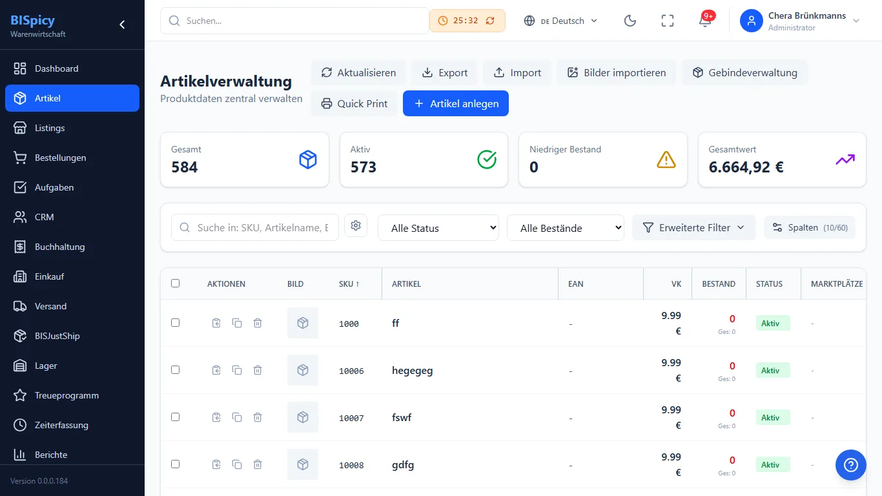
Task: Click the clipboard icon for hegegeg row
Action: (217, 370)
